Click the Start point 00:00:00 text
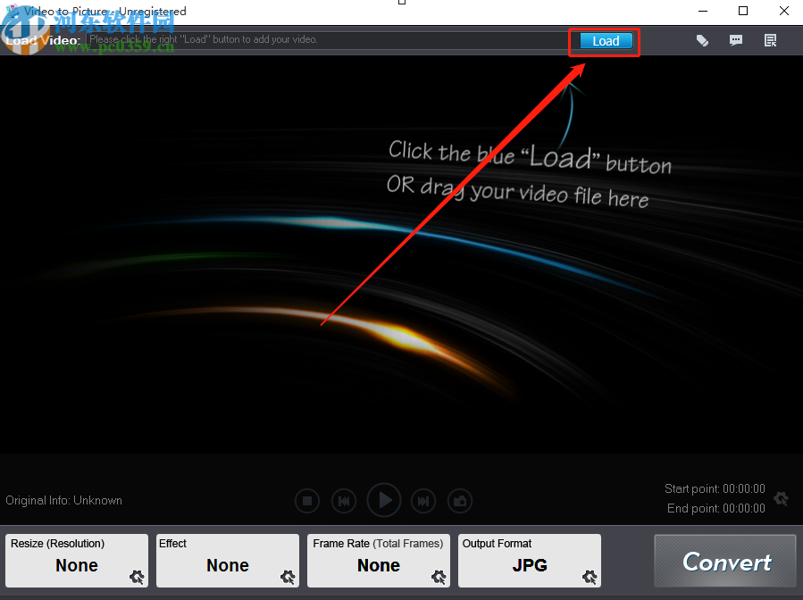The image size is (803, 600). pyautogui.click(x=715, y=489)
